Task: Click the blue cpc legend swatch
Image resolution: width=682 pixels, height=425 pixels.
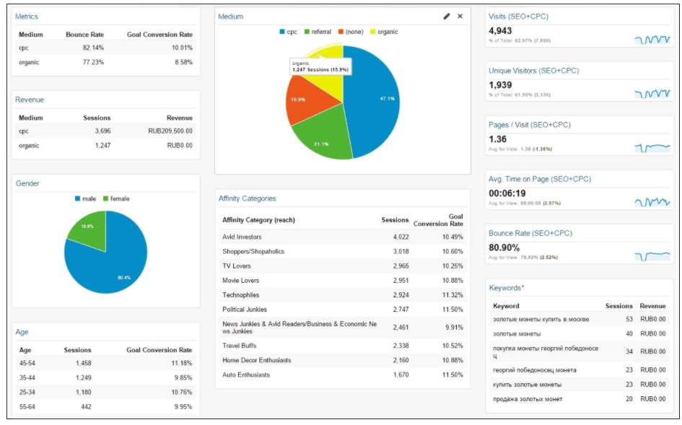Action: [283, 32]
